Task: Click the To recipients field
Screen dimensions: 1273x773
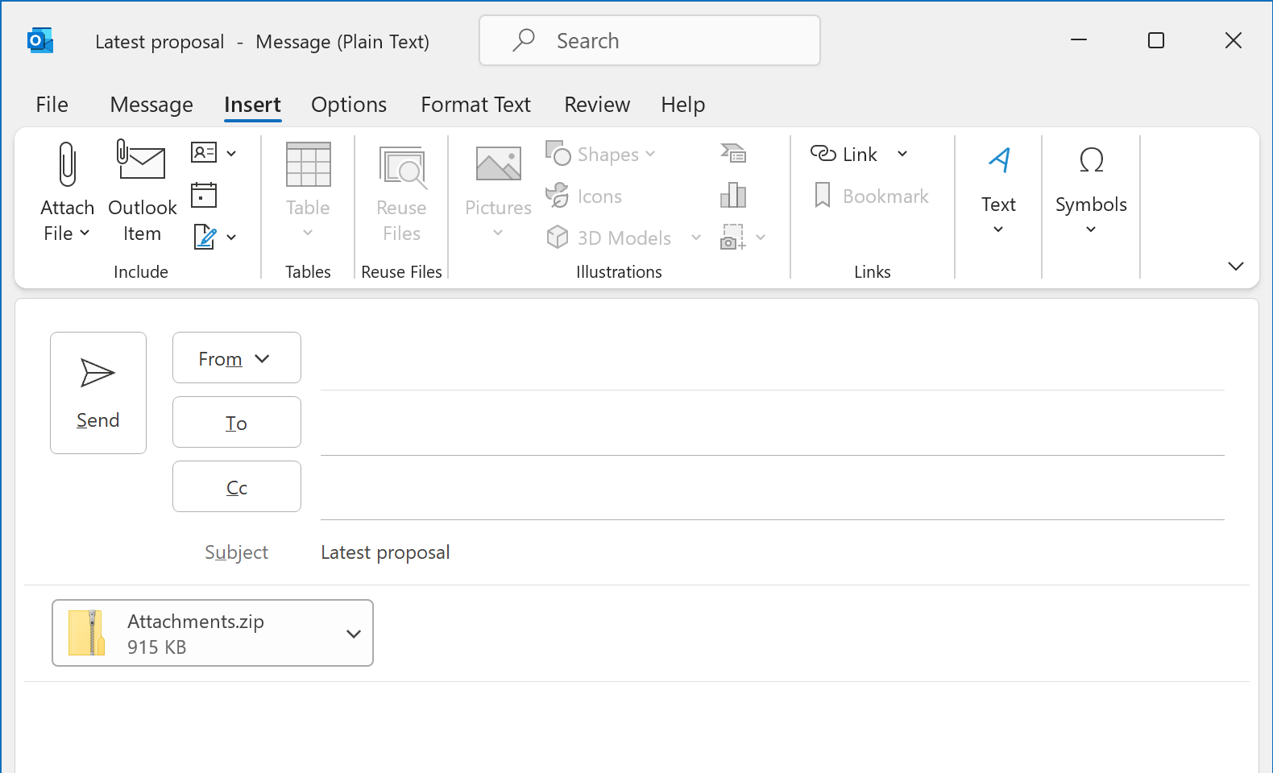Action: click(x=772, y=424)
